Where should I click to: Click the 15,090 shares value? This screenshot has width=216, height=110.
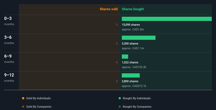(131, 25)
